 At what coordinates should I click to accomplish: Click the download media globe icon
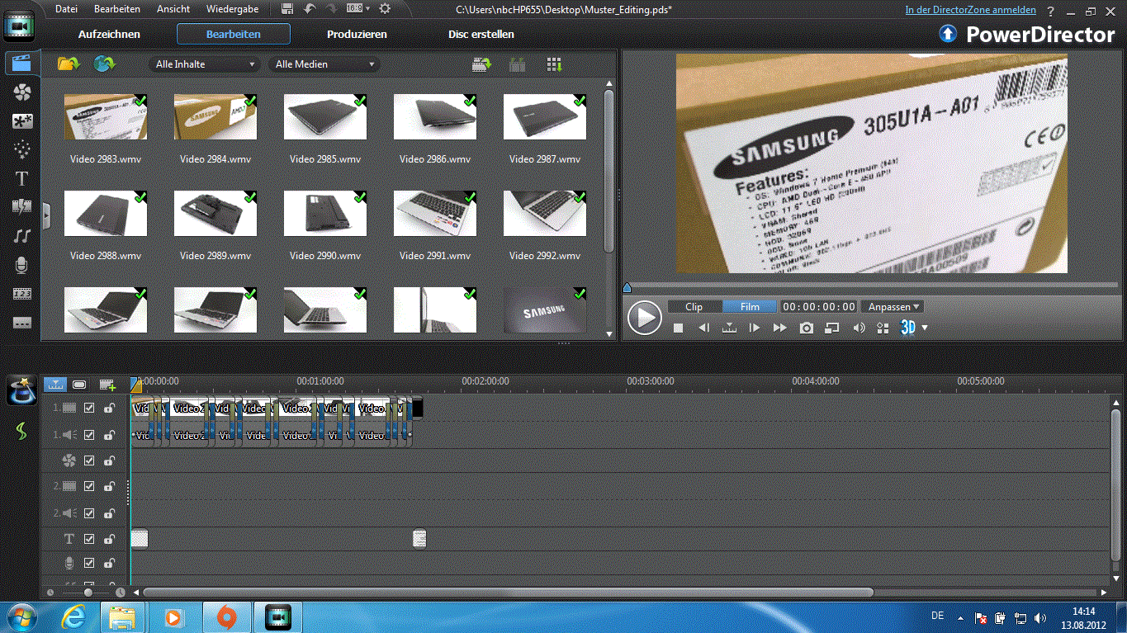tap(105, 64)
